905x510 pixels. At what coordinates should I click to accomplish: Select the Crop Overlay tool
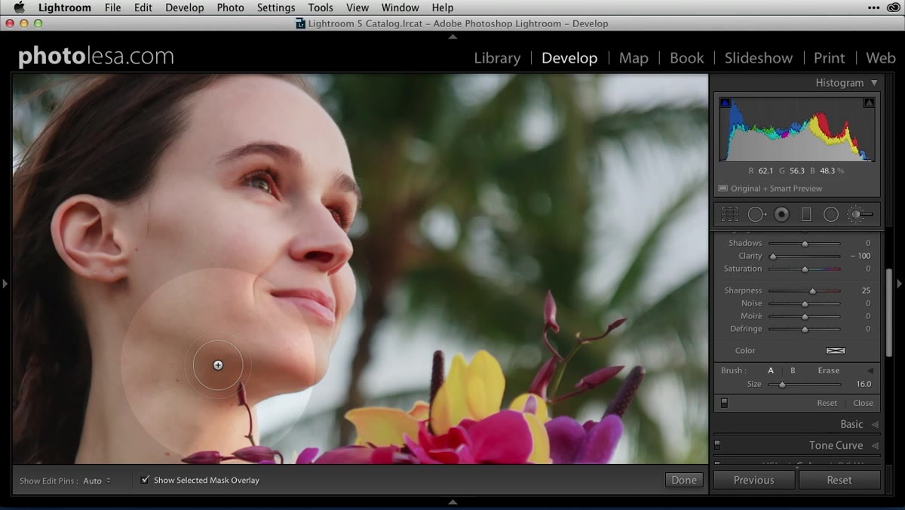click(730, 215)
